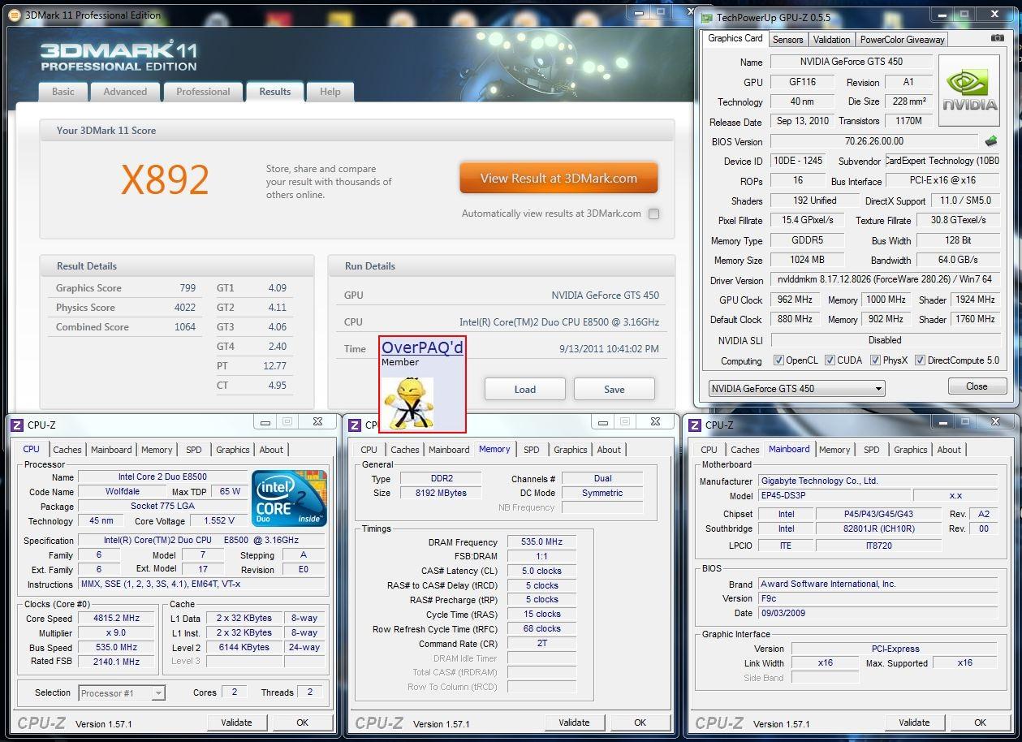The image size is (1022, 742).
Task: Switch to the Sensors tab in GPU-Z
Action: [x=787, y=39]
